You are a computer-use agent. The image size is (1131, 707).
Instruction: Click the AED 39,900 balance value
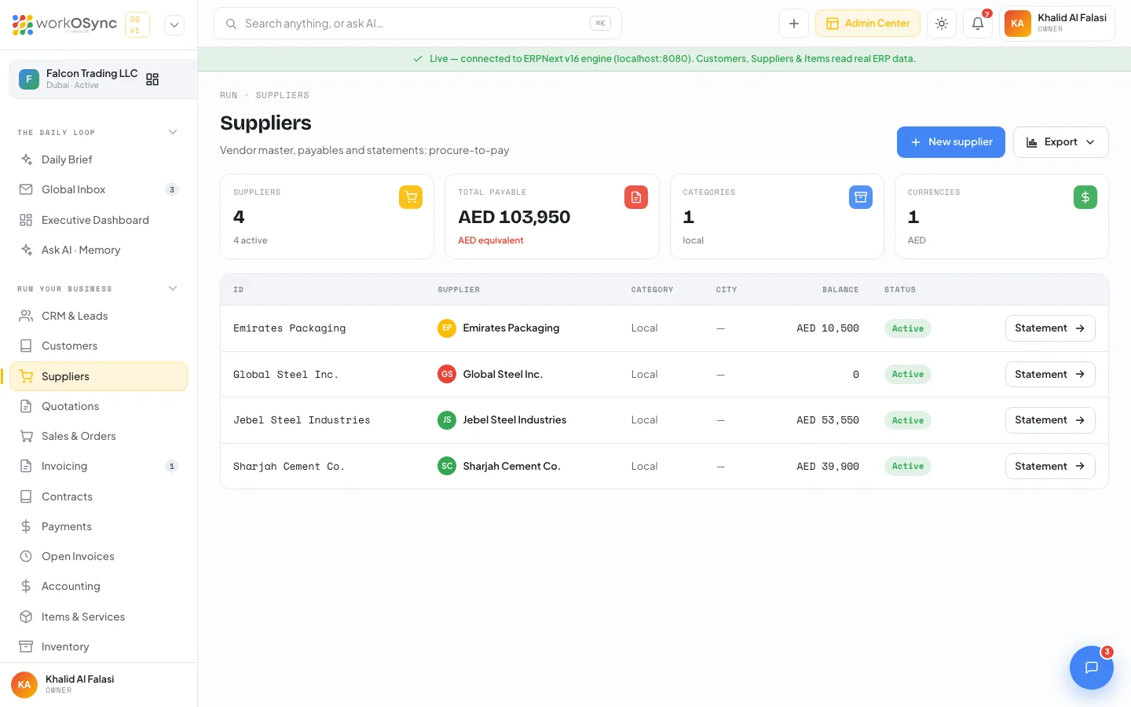pyautogui.click(x=828, y=467)
